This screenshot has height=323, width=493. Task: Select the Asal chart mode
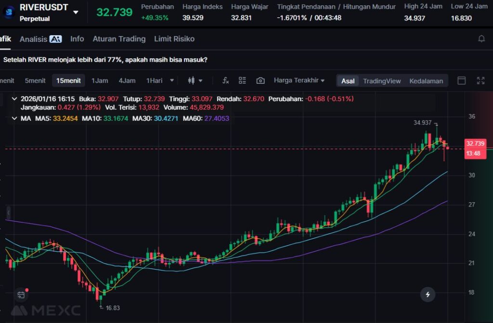(x=348, y=81)
